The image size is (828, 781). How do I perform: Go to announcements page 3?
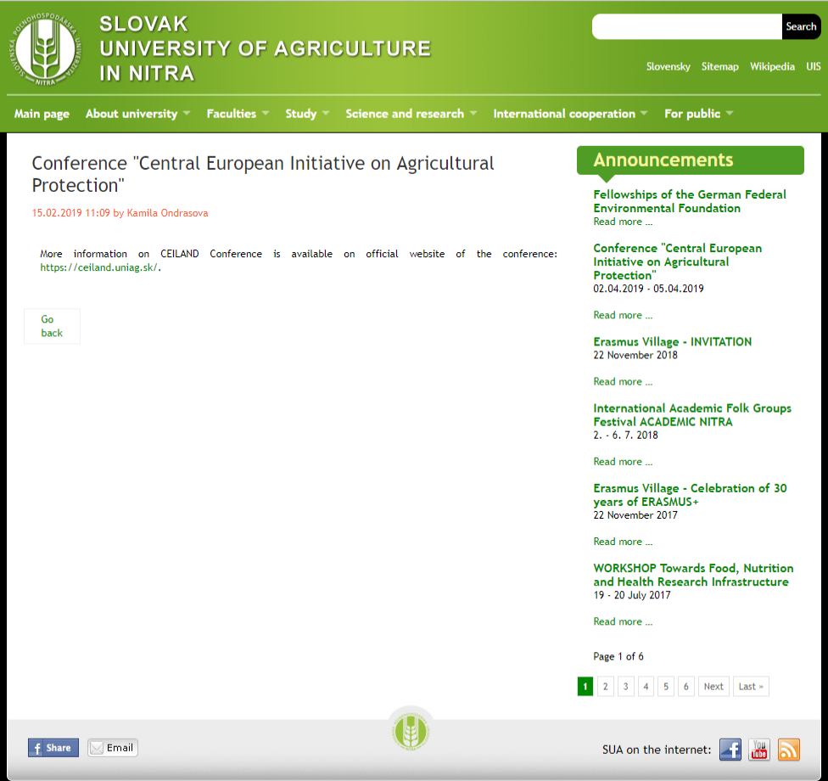click(626, 687)
